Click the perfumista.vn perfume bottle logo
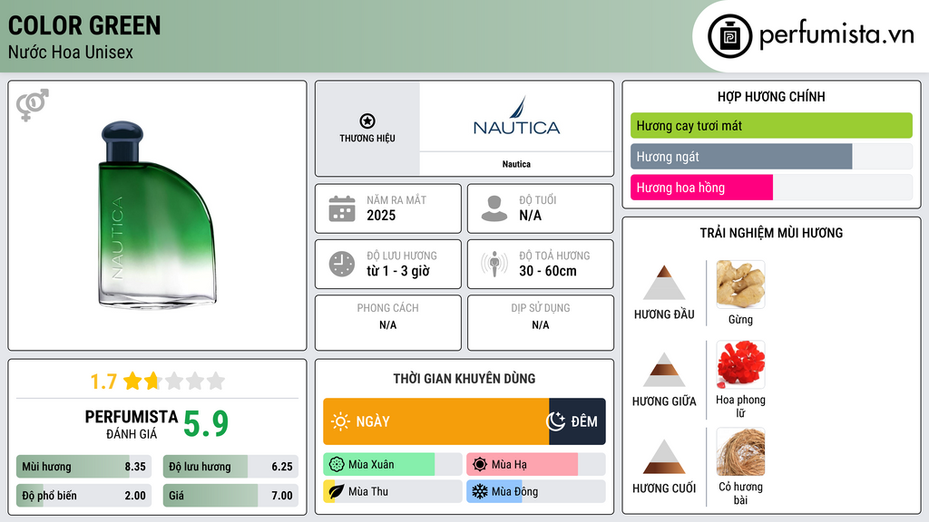 click(728, 36)
